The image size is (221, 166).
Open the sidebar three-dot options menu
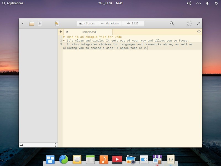(x=55, y=145)
